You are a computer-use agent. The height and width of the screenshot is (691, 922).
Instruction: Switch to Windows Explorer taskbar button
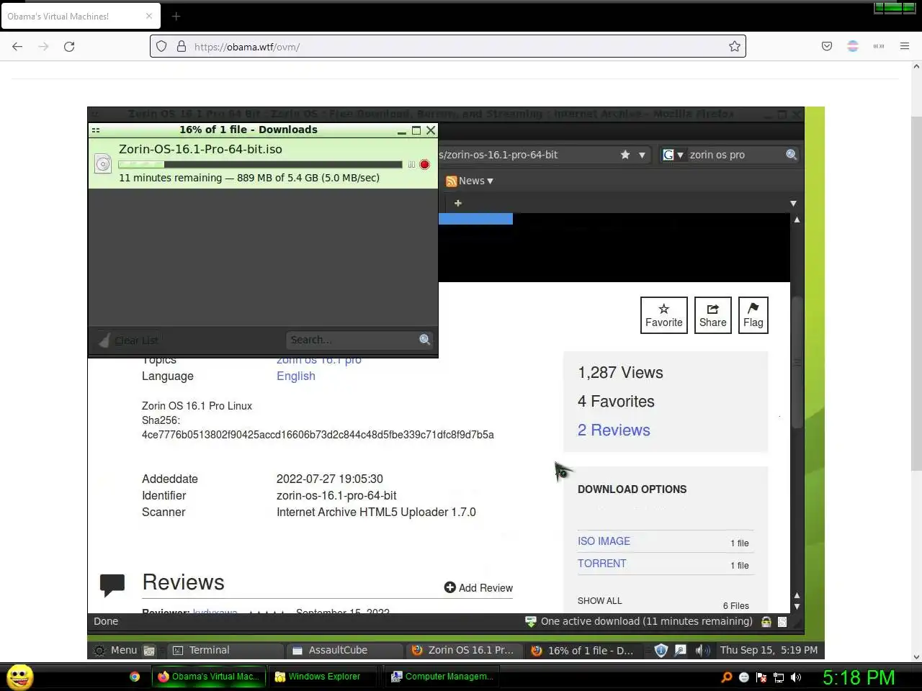pyautogui.click(x=323, y=677)
